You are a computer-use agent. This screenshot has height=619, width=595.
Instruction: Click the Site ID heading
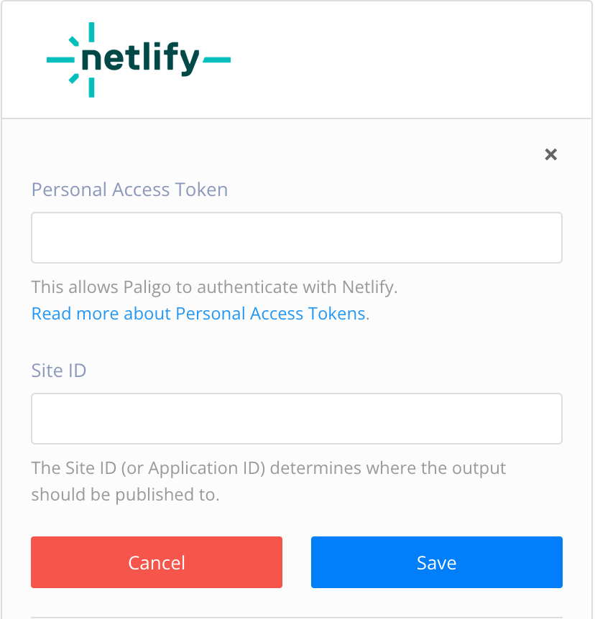[x=58, y=370]
